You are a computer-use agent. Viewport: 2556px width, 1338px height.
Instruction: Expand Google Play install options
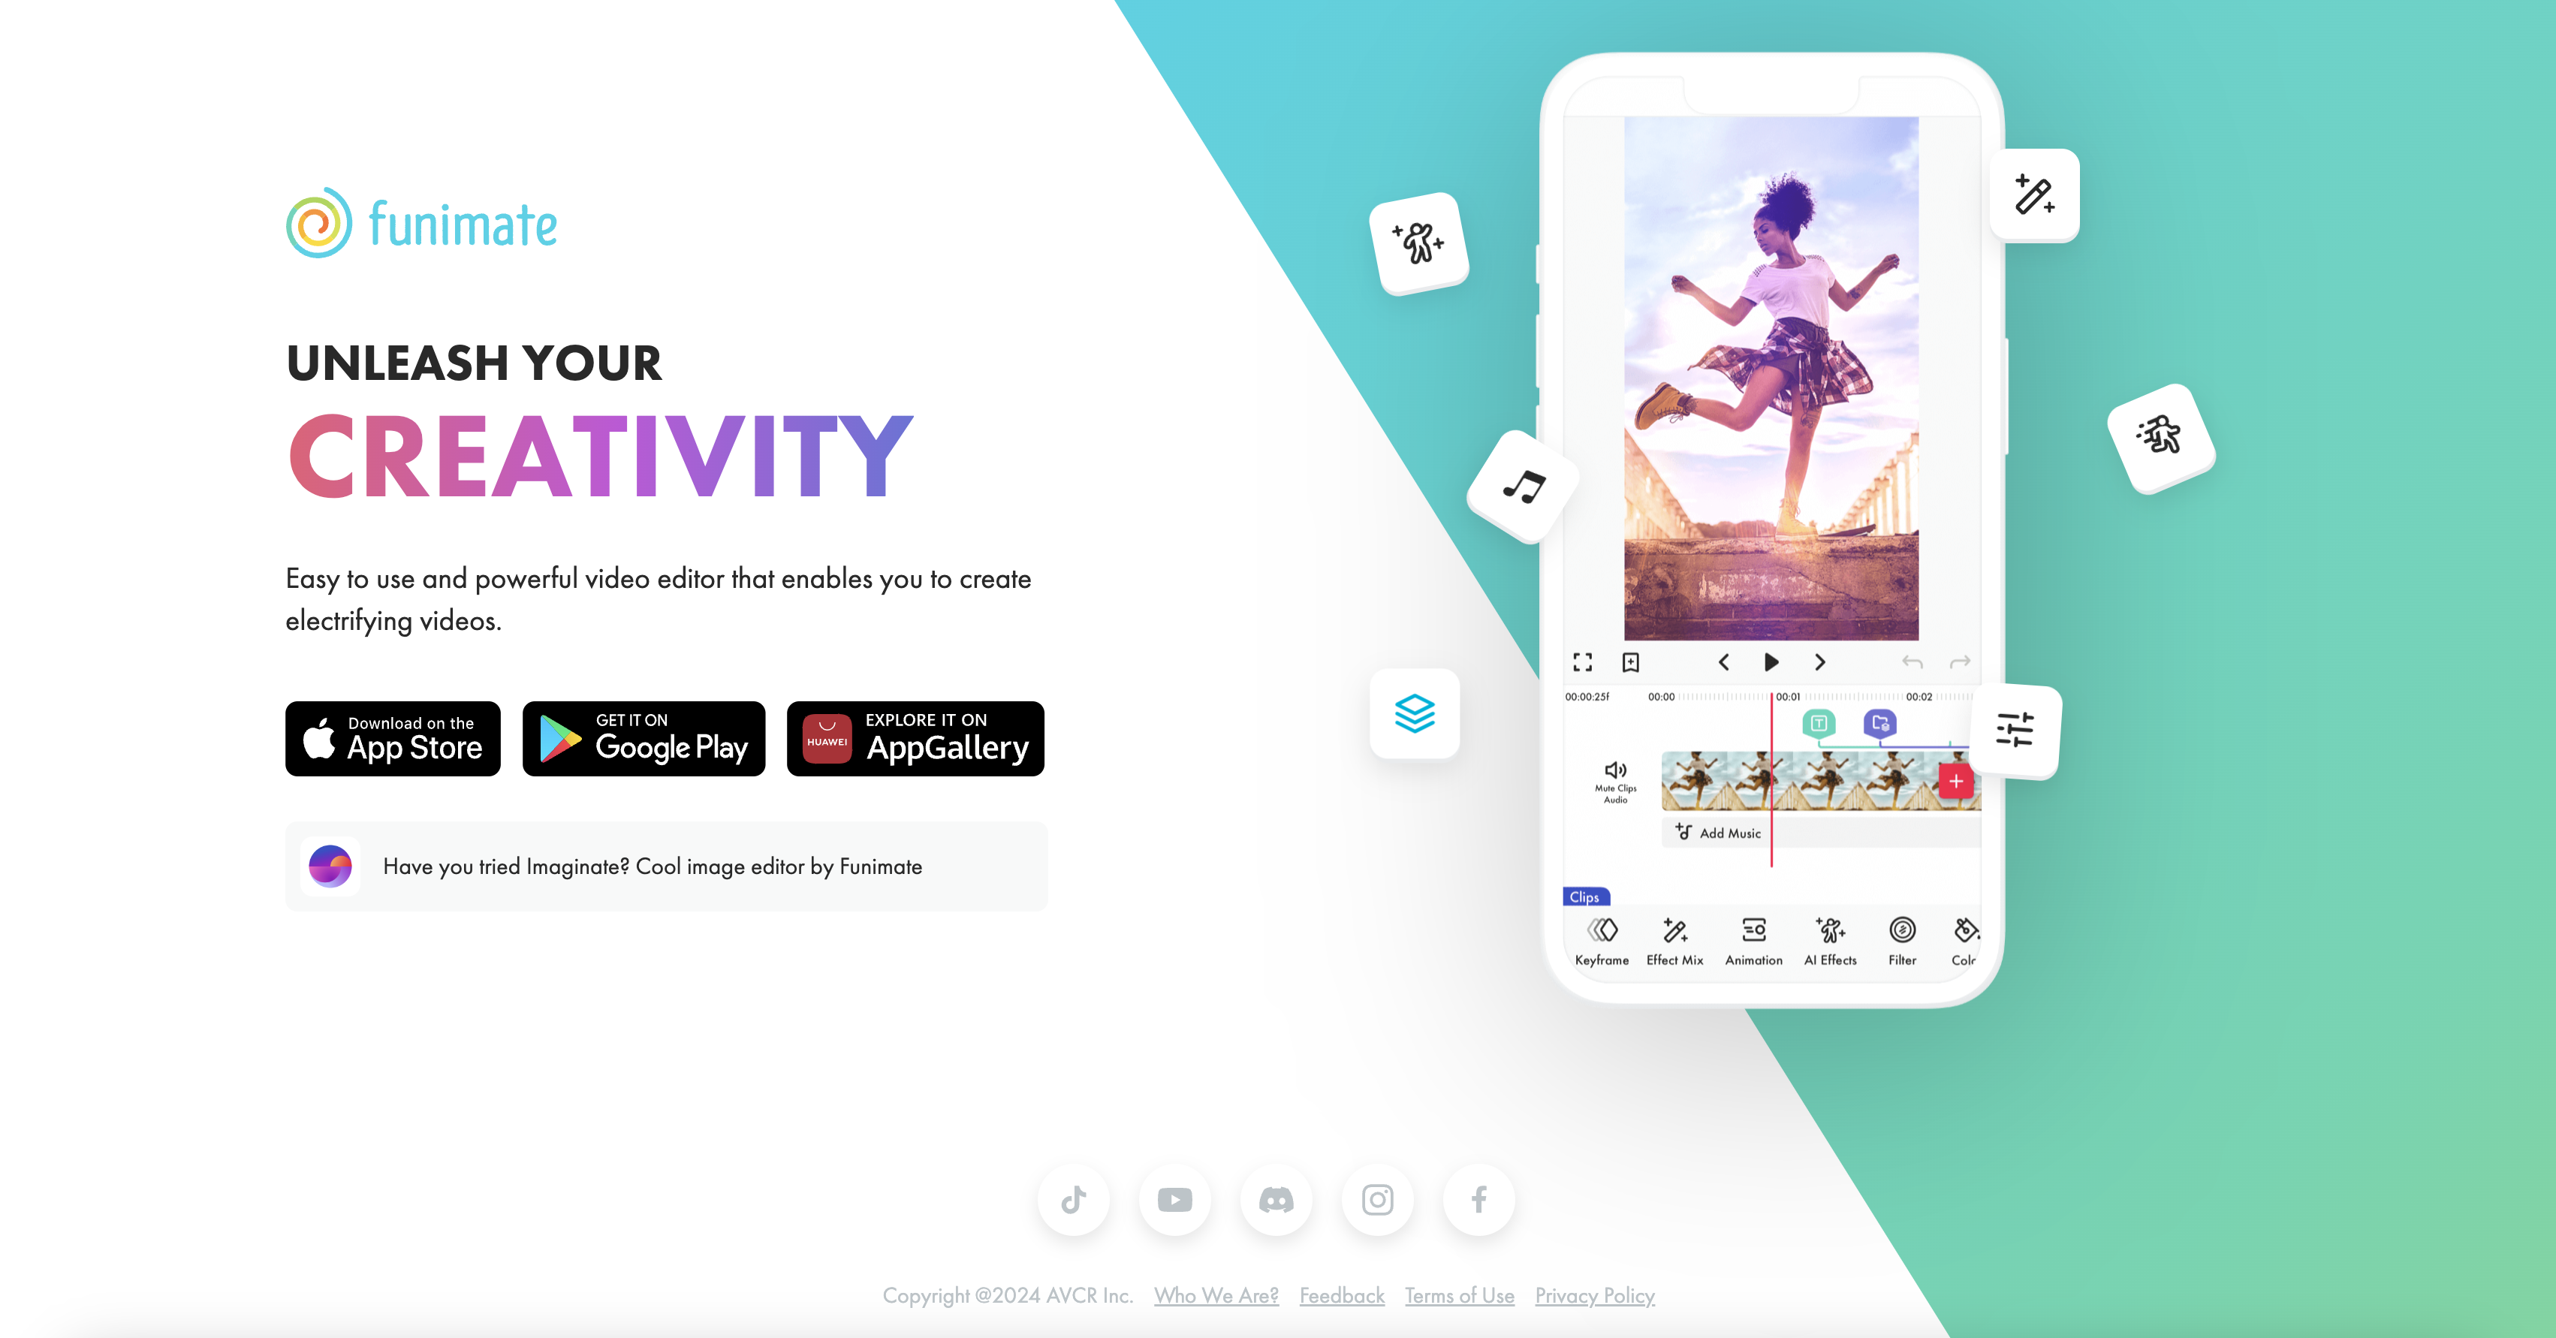coord(644,738)
